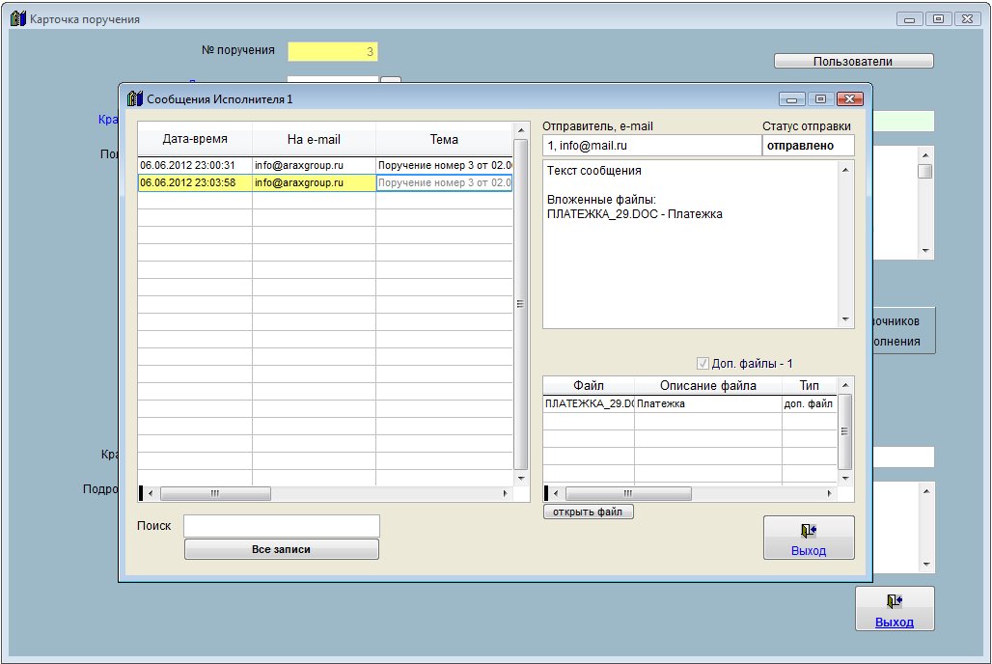Click the Тема column header
The height and width of the screenshot is (664, 992).
[x=443, y=139]
